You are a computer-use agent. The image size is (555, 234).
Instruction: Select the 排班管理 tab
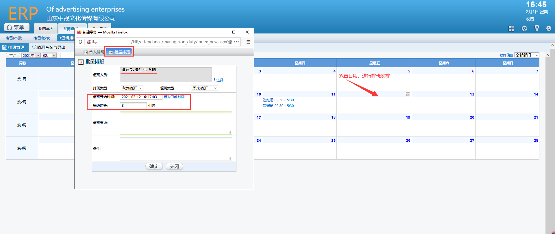pos(14,47)
